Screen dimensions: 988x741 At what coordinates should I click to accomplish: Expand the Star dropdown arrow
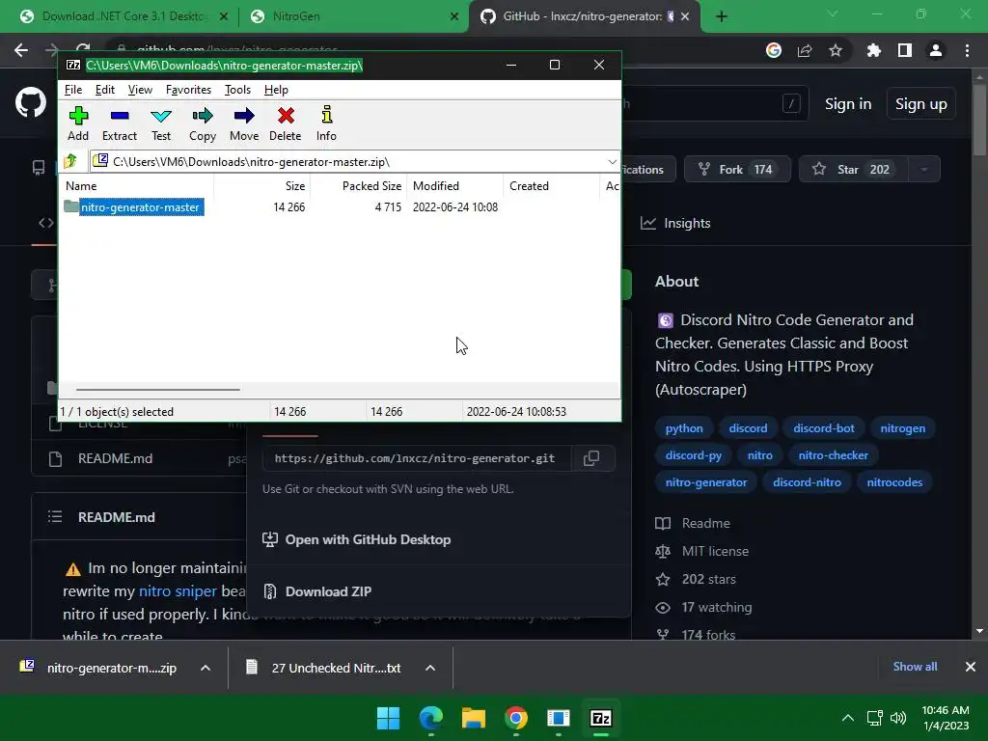click(924, 170)
